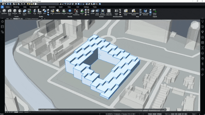Toggle TILE in the status bar
Screen dimensions: 205x115
[167, 114]
